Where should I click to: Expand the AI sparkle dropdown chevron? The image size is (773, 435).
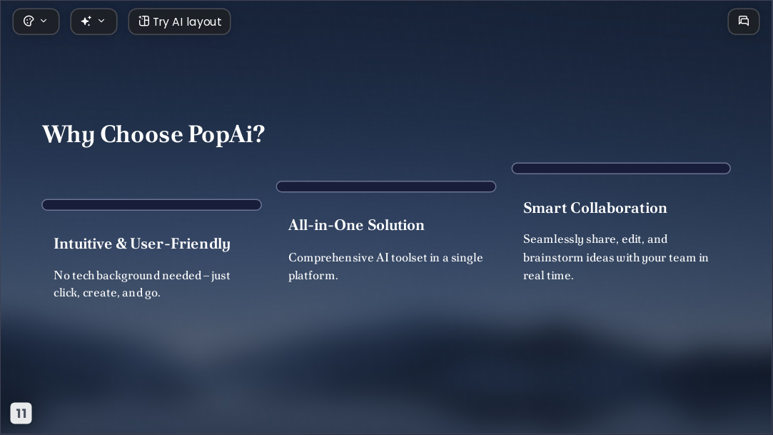click(x=101, y=21)
